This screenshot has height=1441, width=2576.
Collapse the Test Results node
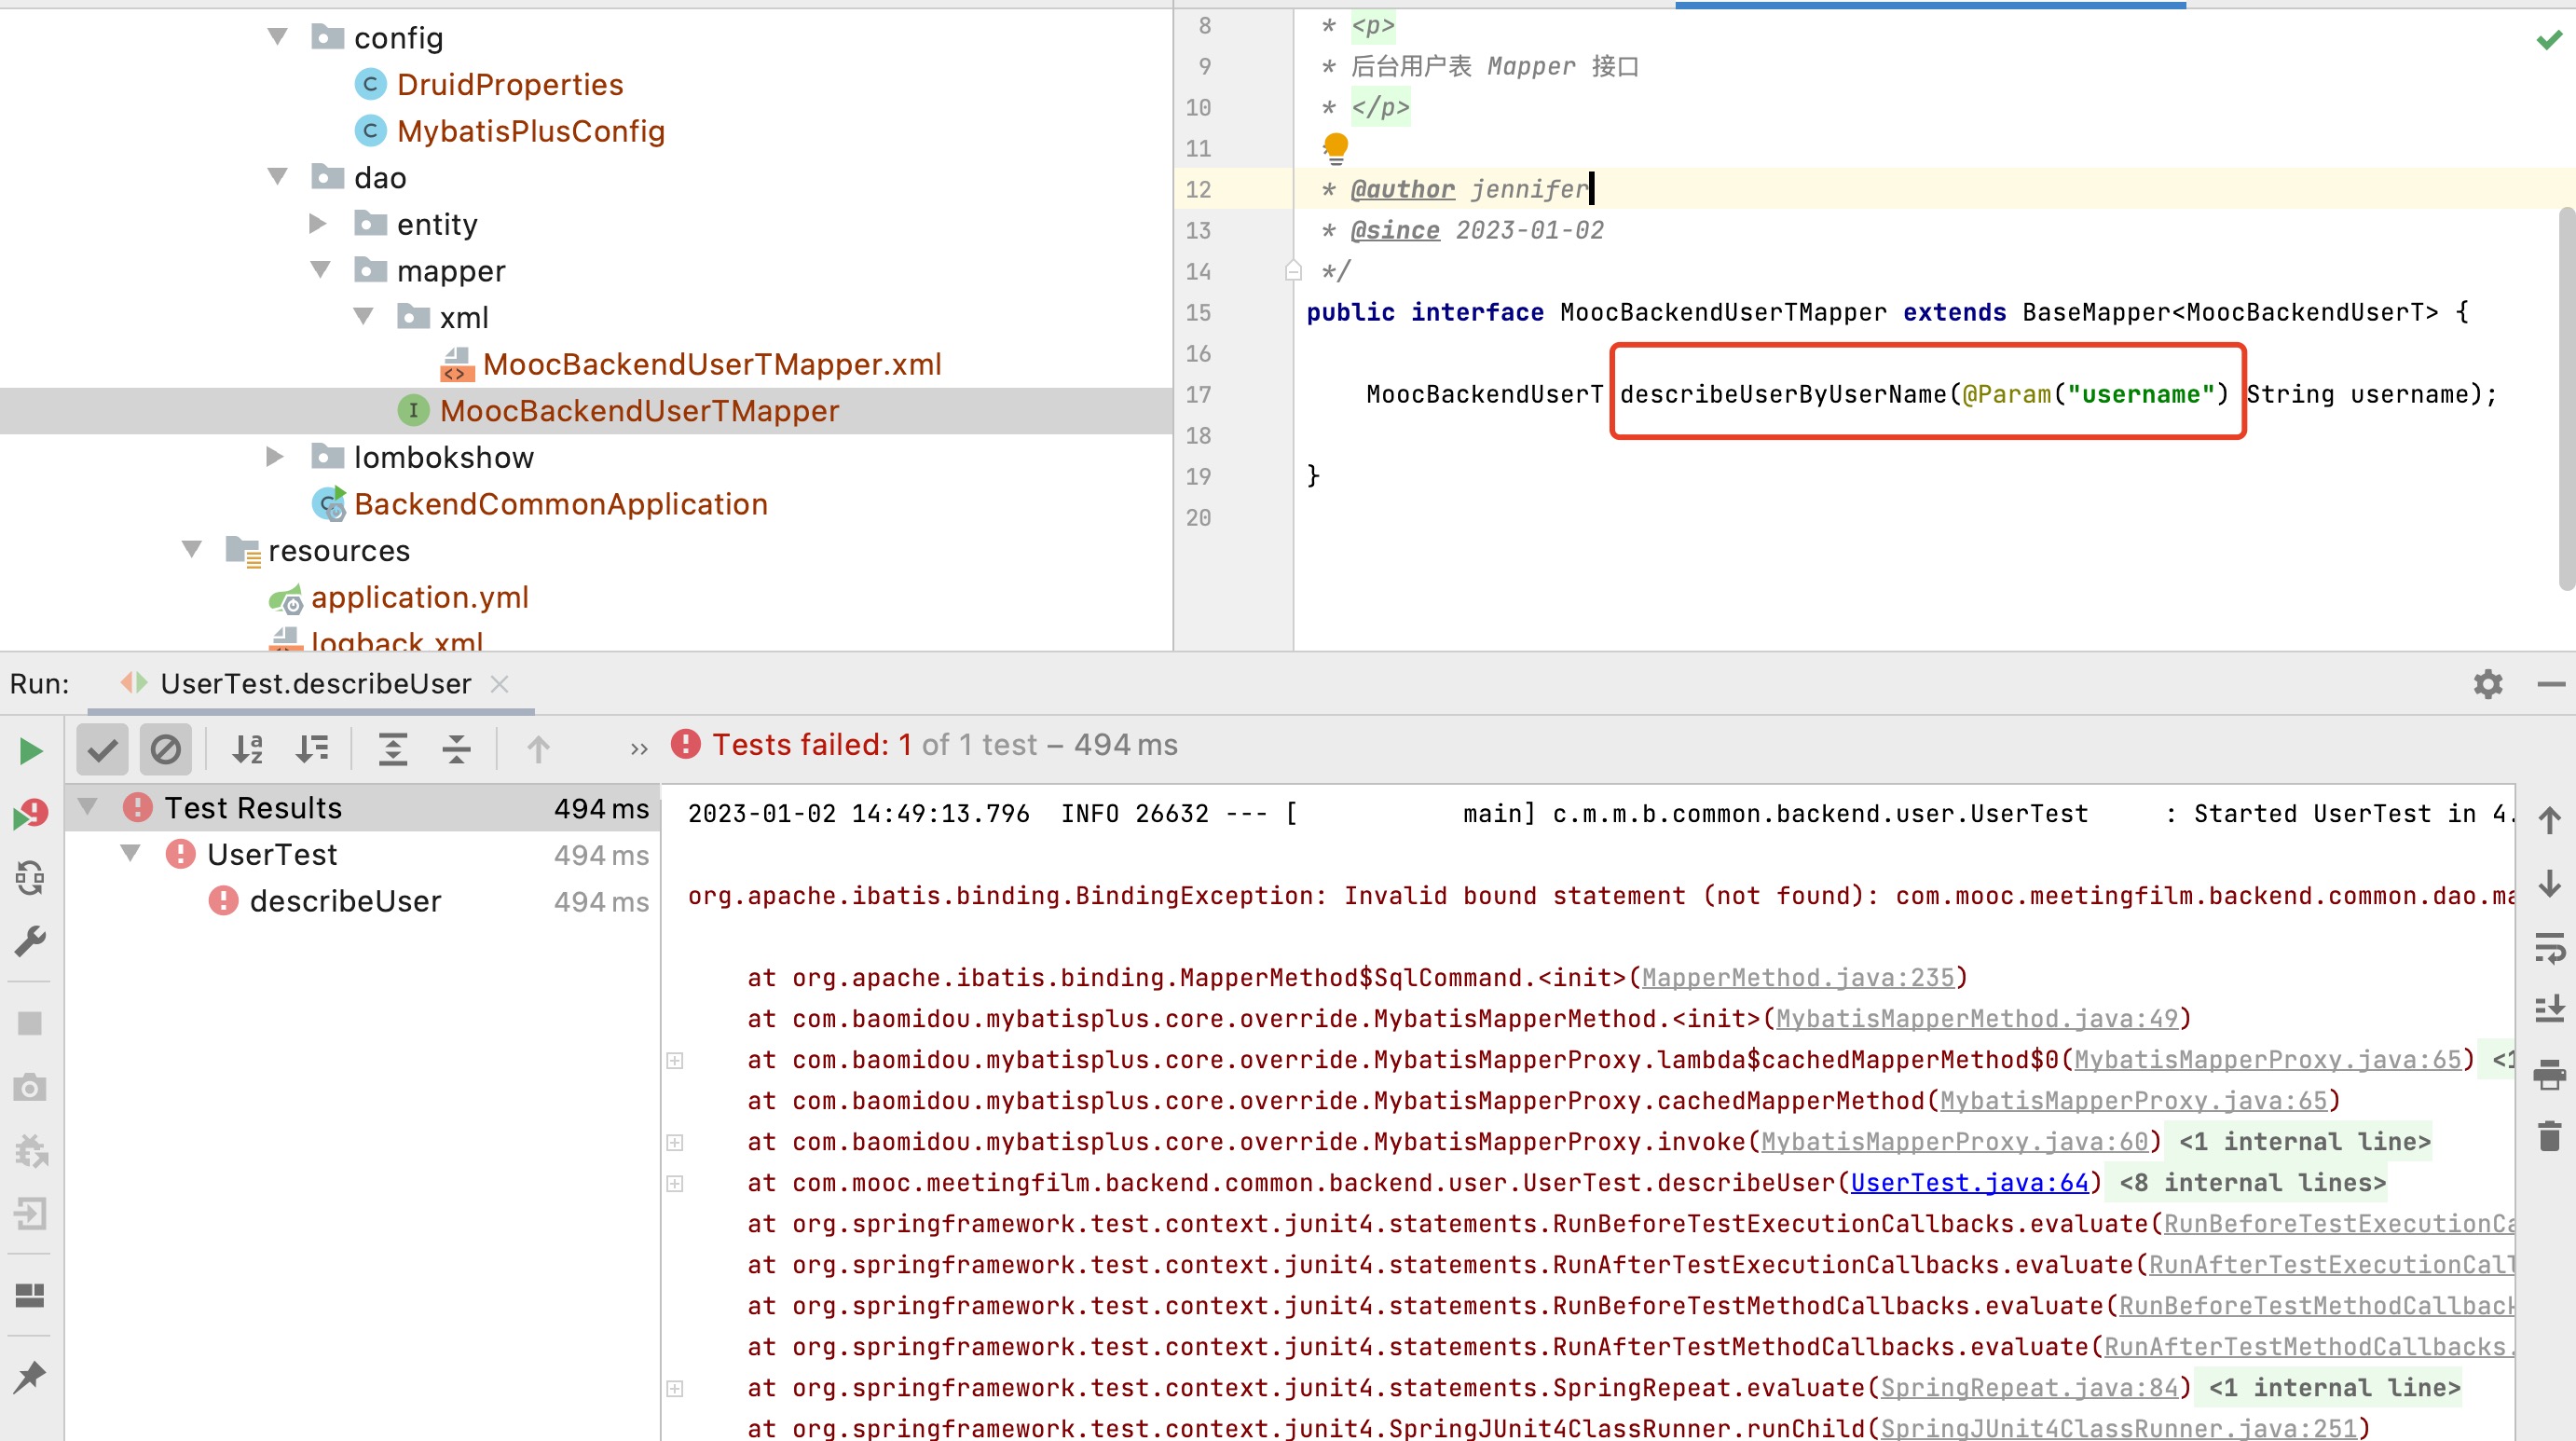(x=87, y=806)
